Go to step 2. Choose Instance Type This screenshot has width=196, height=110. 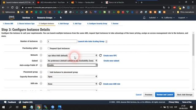point(26,24)
